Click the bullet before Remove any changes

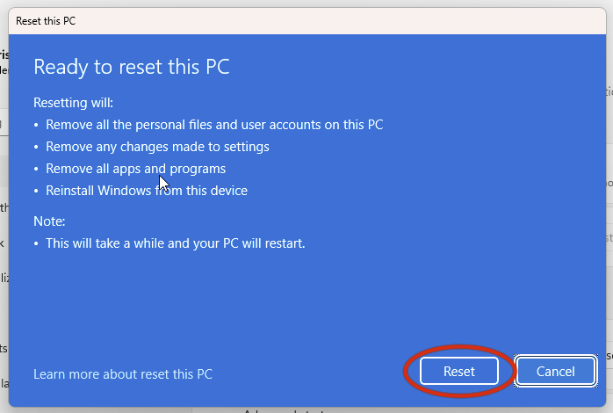click(36, 147)
